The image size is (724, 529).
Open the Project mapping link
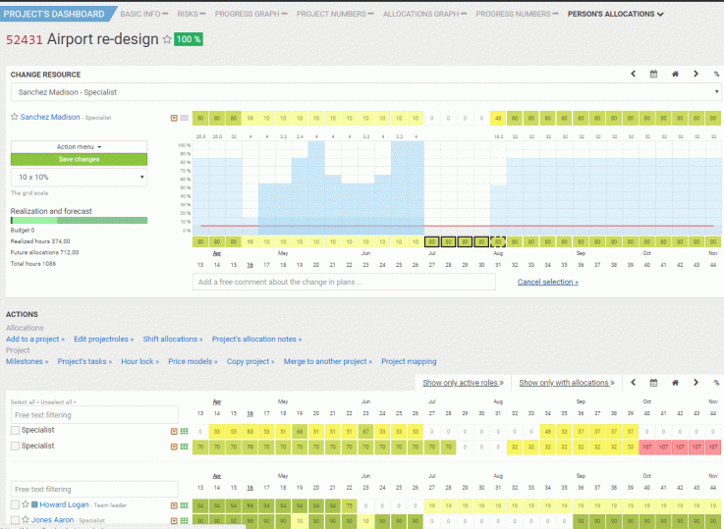(409, 361)
